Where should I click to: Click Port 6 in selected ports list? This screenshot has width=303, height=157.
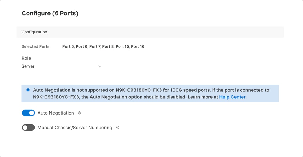[82, 46]
